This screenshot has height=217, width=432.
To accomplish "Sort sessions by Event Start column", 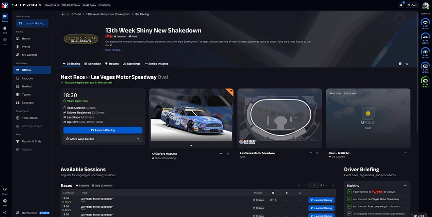I will 69,193.
